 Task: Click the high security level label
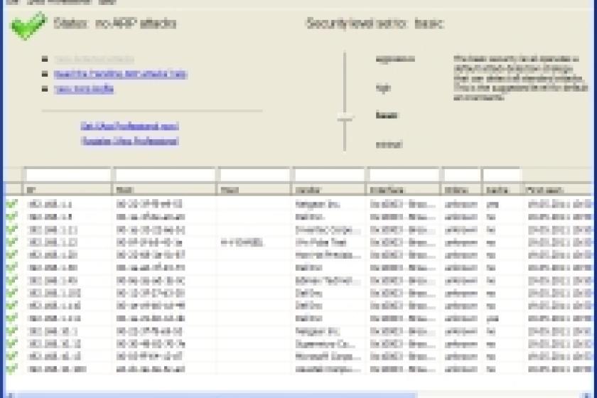click(383, 87)
